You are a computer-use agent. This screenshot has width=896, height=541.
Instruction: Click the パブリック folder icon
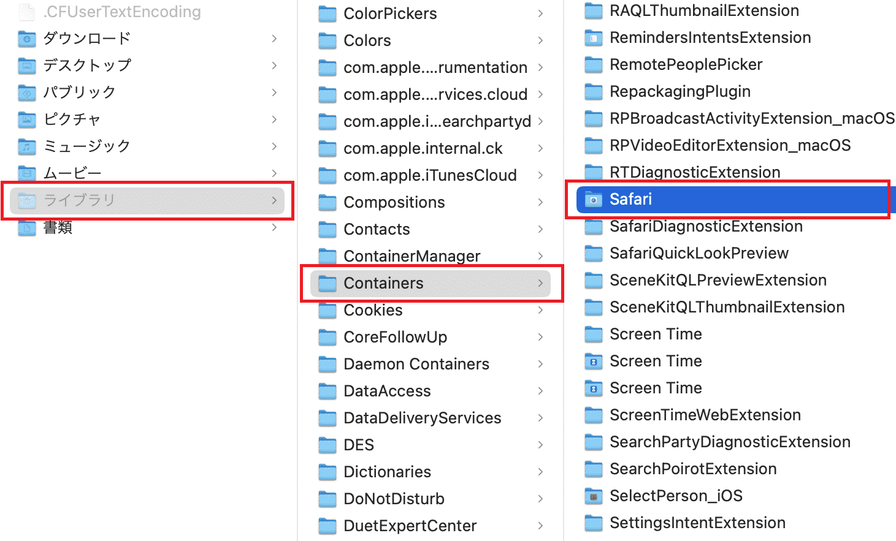[x=27, y=93]
